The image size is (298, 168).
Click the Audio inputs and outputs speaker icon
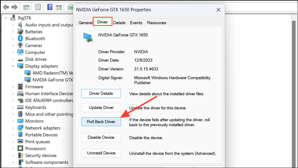point(20,25)
